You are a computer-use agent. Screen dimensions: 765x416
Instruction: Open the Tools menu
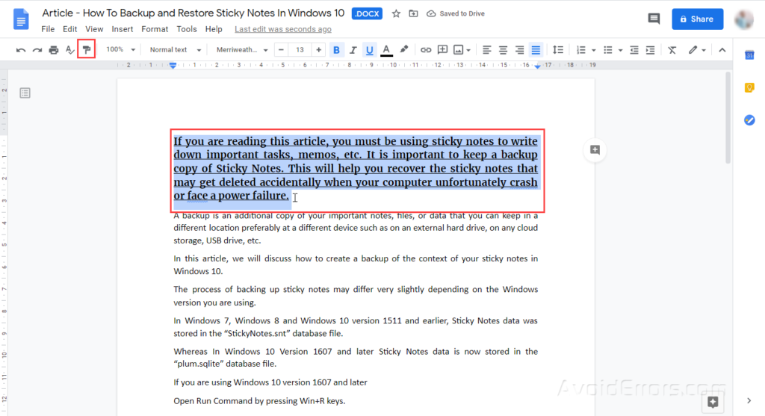186,29
